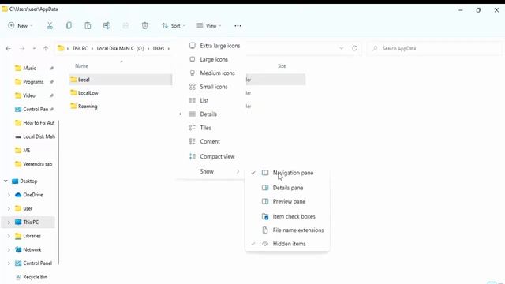
Task: Click the Delete trash icon
Action: 145,26
